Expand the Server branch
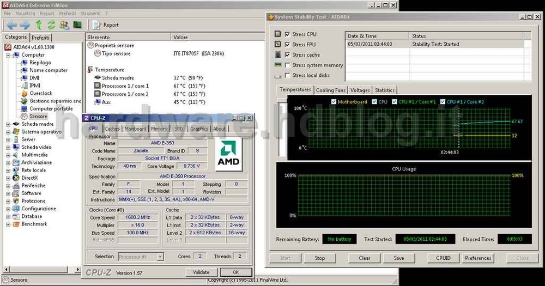The height and width of the screenshot is (286, 545). pos(8,139)
